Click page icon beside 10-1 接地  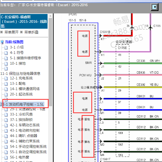[6, 64]
